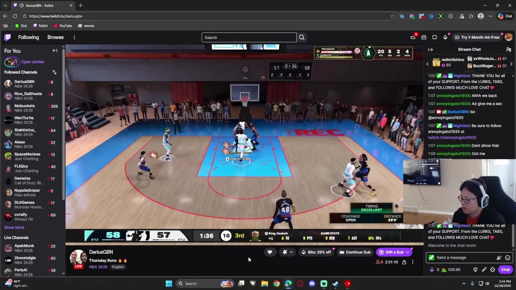The image size is (516, 290).
Task: Show hidden system tray icons
Action: [464, 284]
